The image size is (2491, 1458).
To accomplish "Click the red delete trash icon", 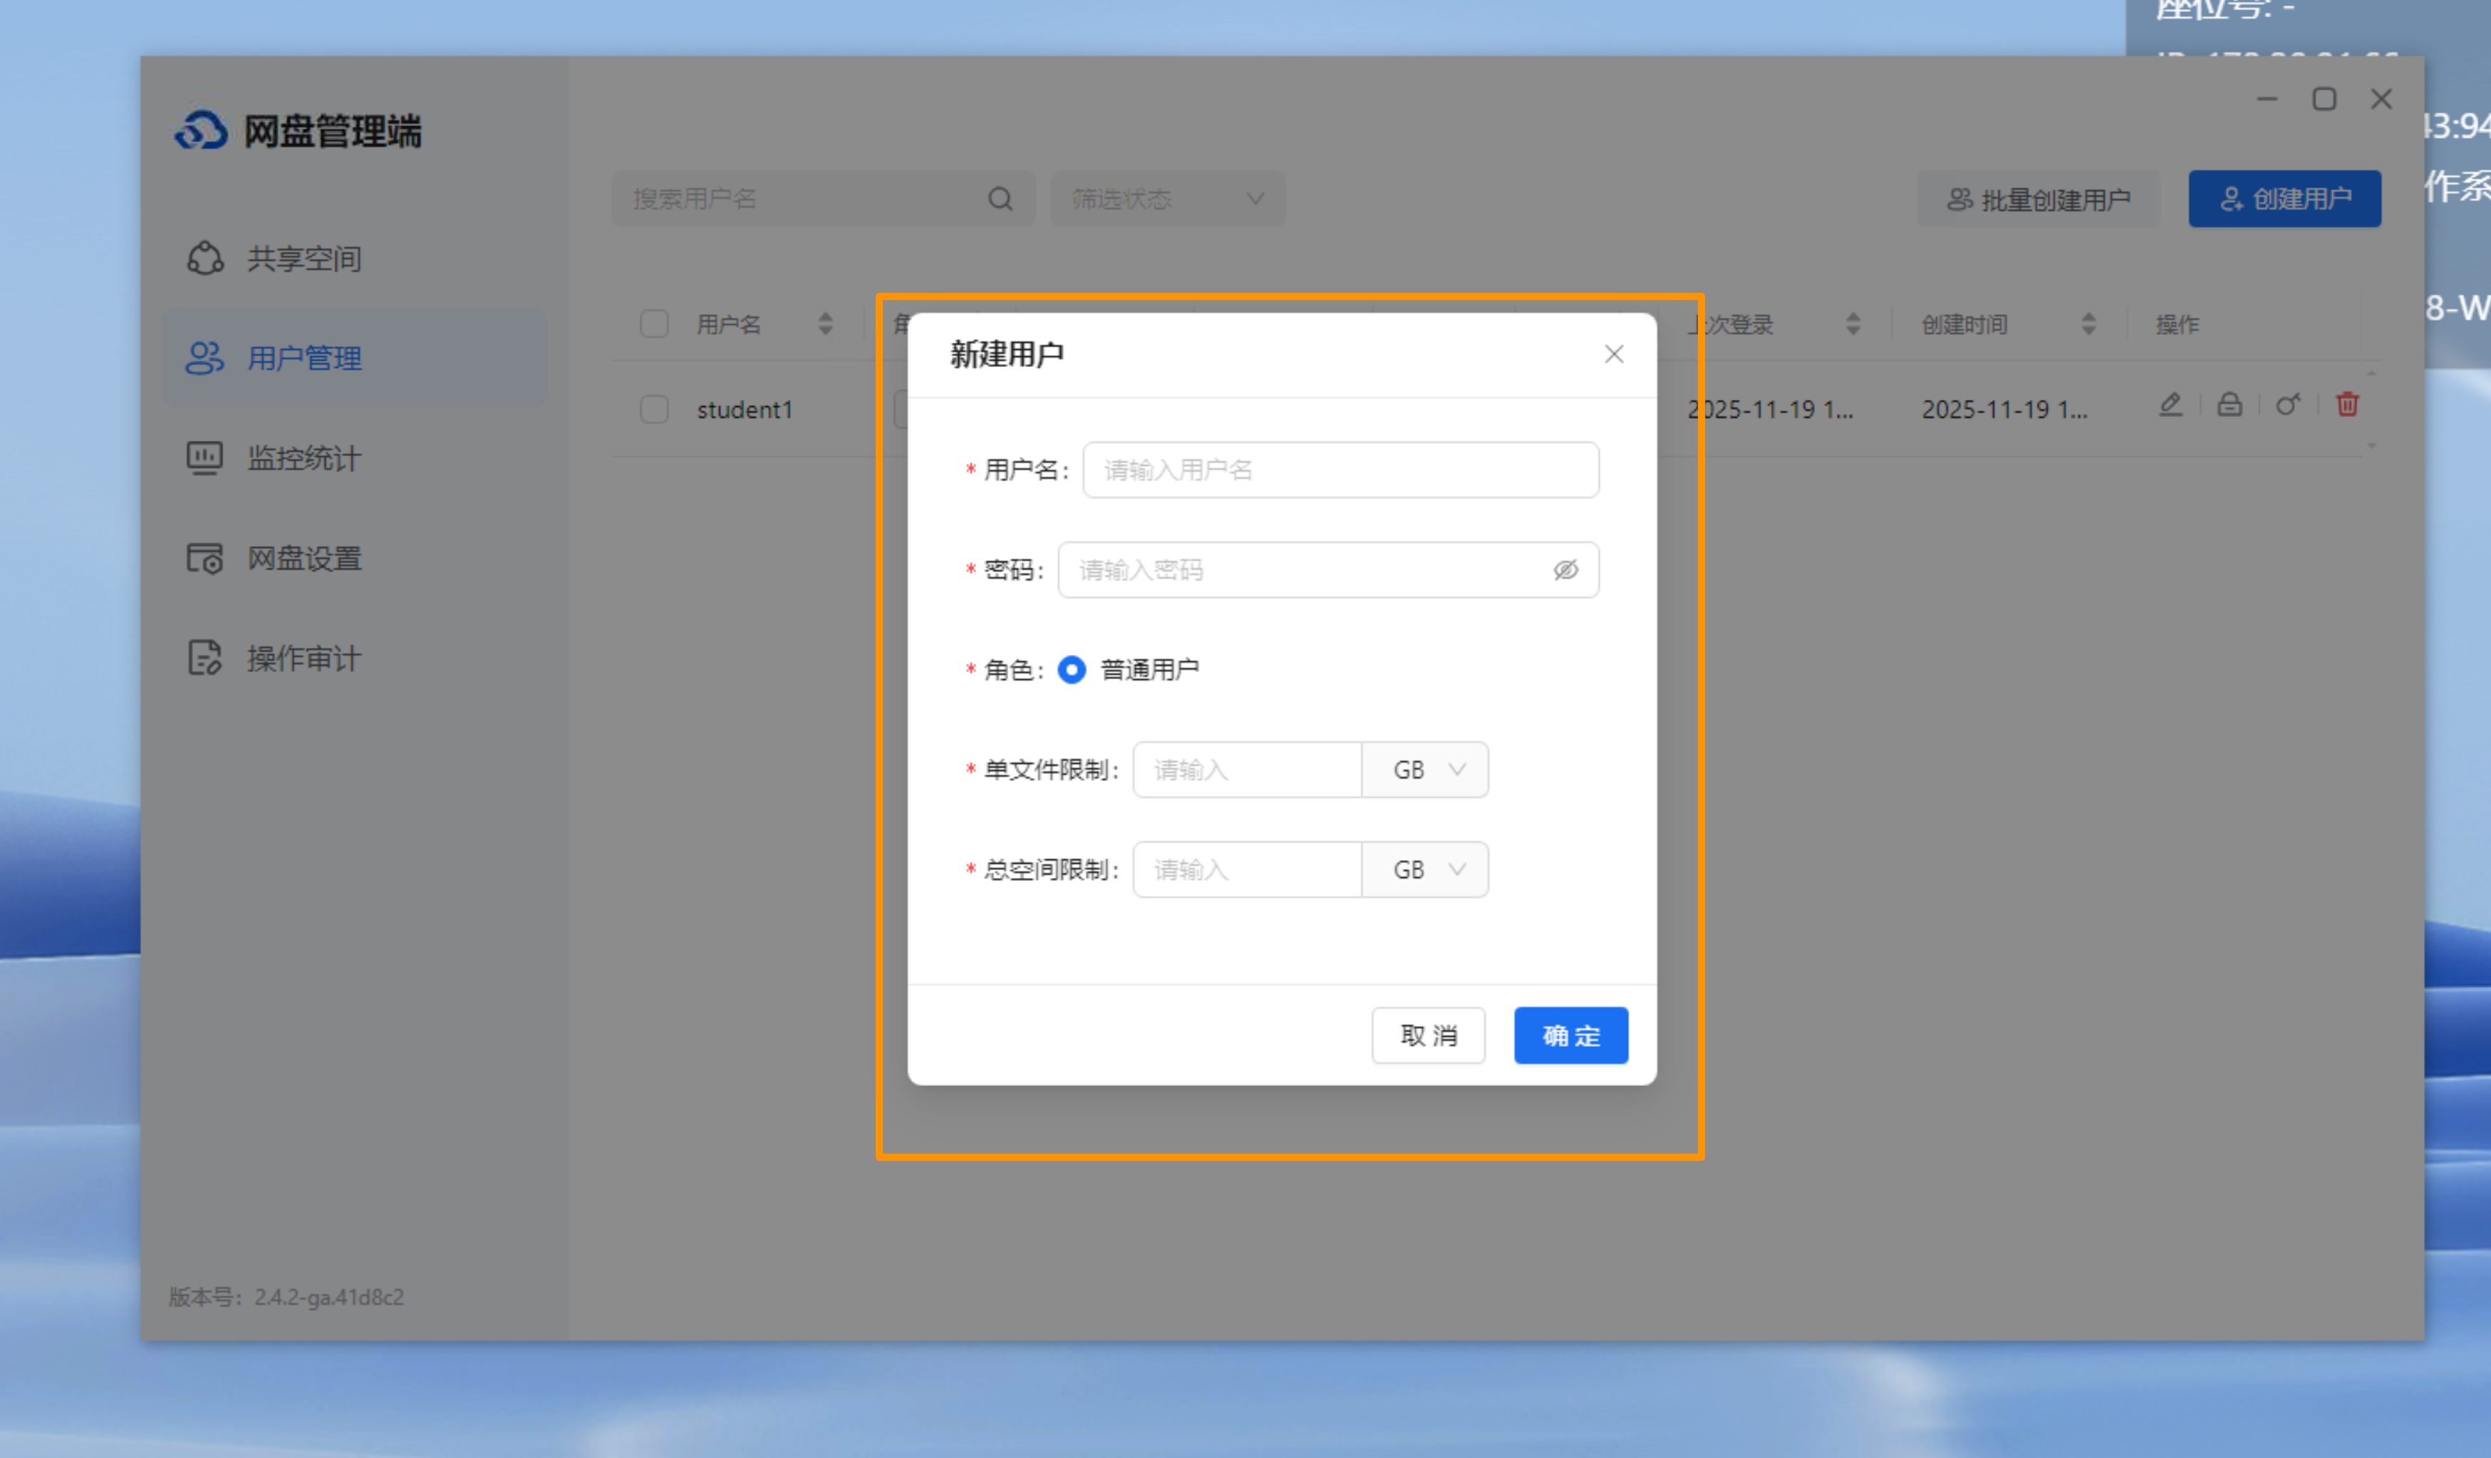I will tap(2346, 404).
